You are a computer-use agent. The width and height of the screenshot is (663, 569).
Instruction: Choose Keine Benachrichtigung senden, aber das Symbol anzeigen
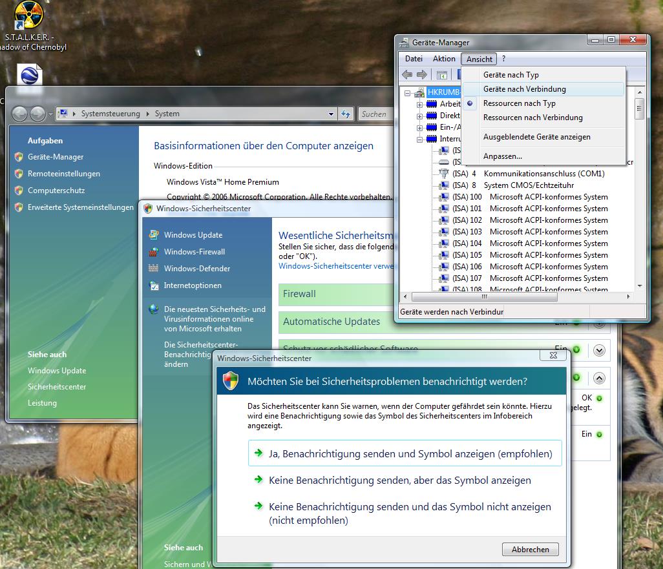point(405,481)
